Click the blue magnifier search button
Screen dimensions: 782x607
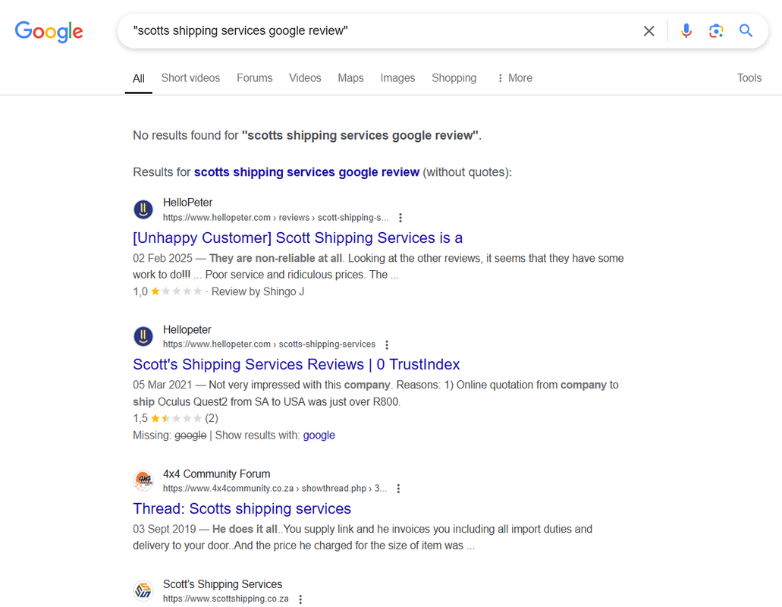tap(746, 31)
